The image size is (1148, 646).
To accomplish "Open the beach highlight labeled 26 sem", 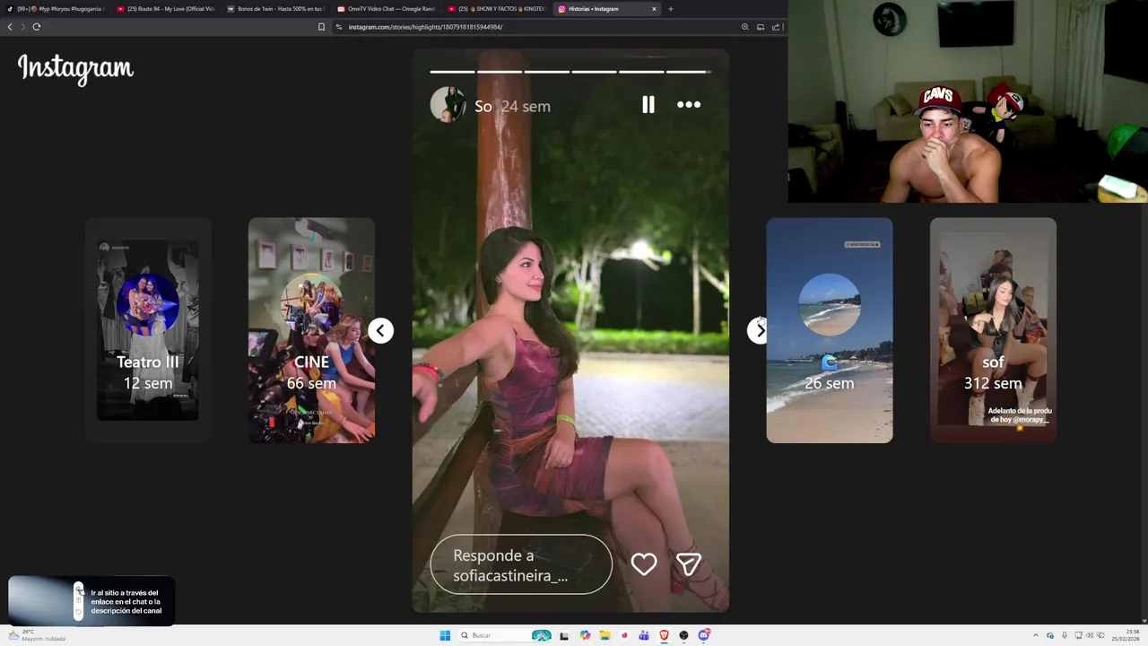I will pos(830,330).
